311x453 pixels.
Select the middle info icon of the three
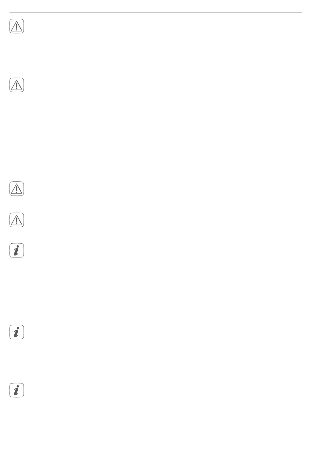(16, 332)
